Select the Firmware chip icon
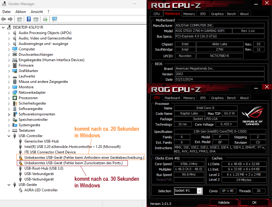 pyautogui.click(x=15, y=65)
